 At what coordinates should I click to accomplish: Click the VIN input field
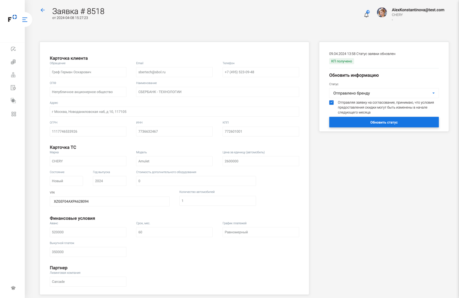pyautogui.click(x=109, y=201)
